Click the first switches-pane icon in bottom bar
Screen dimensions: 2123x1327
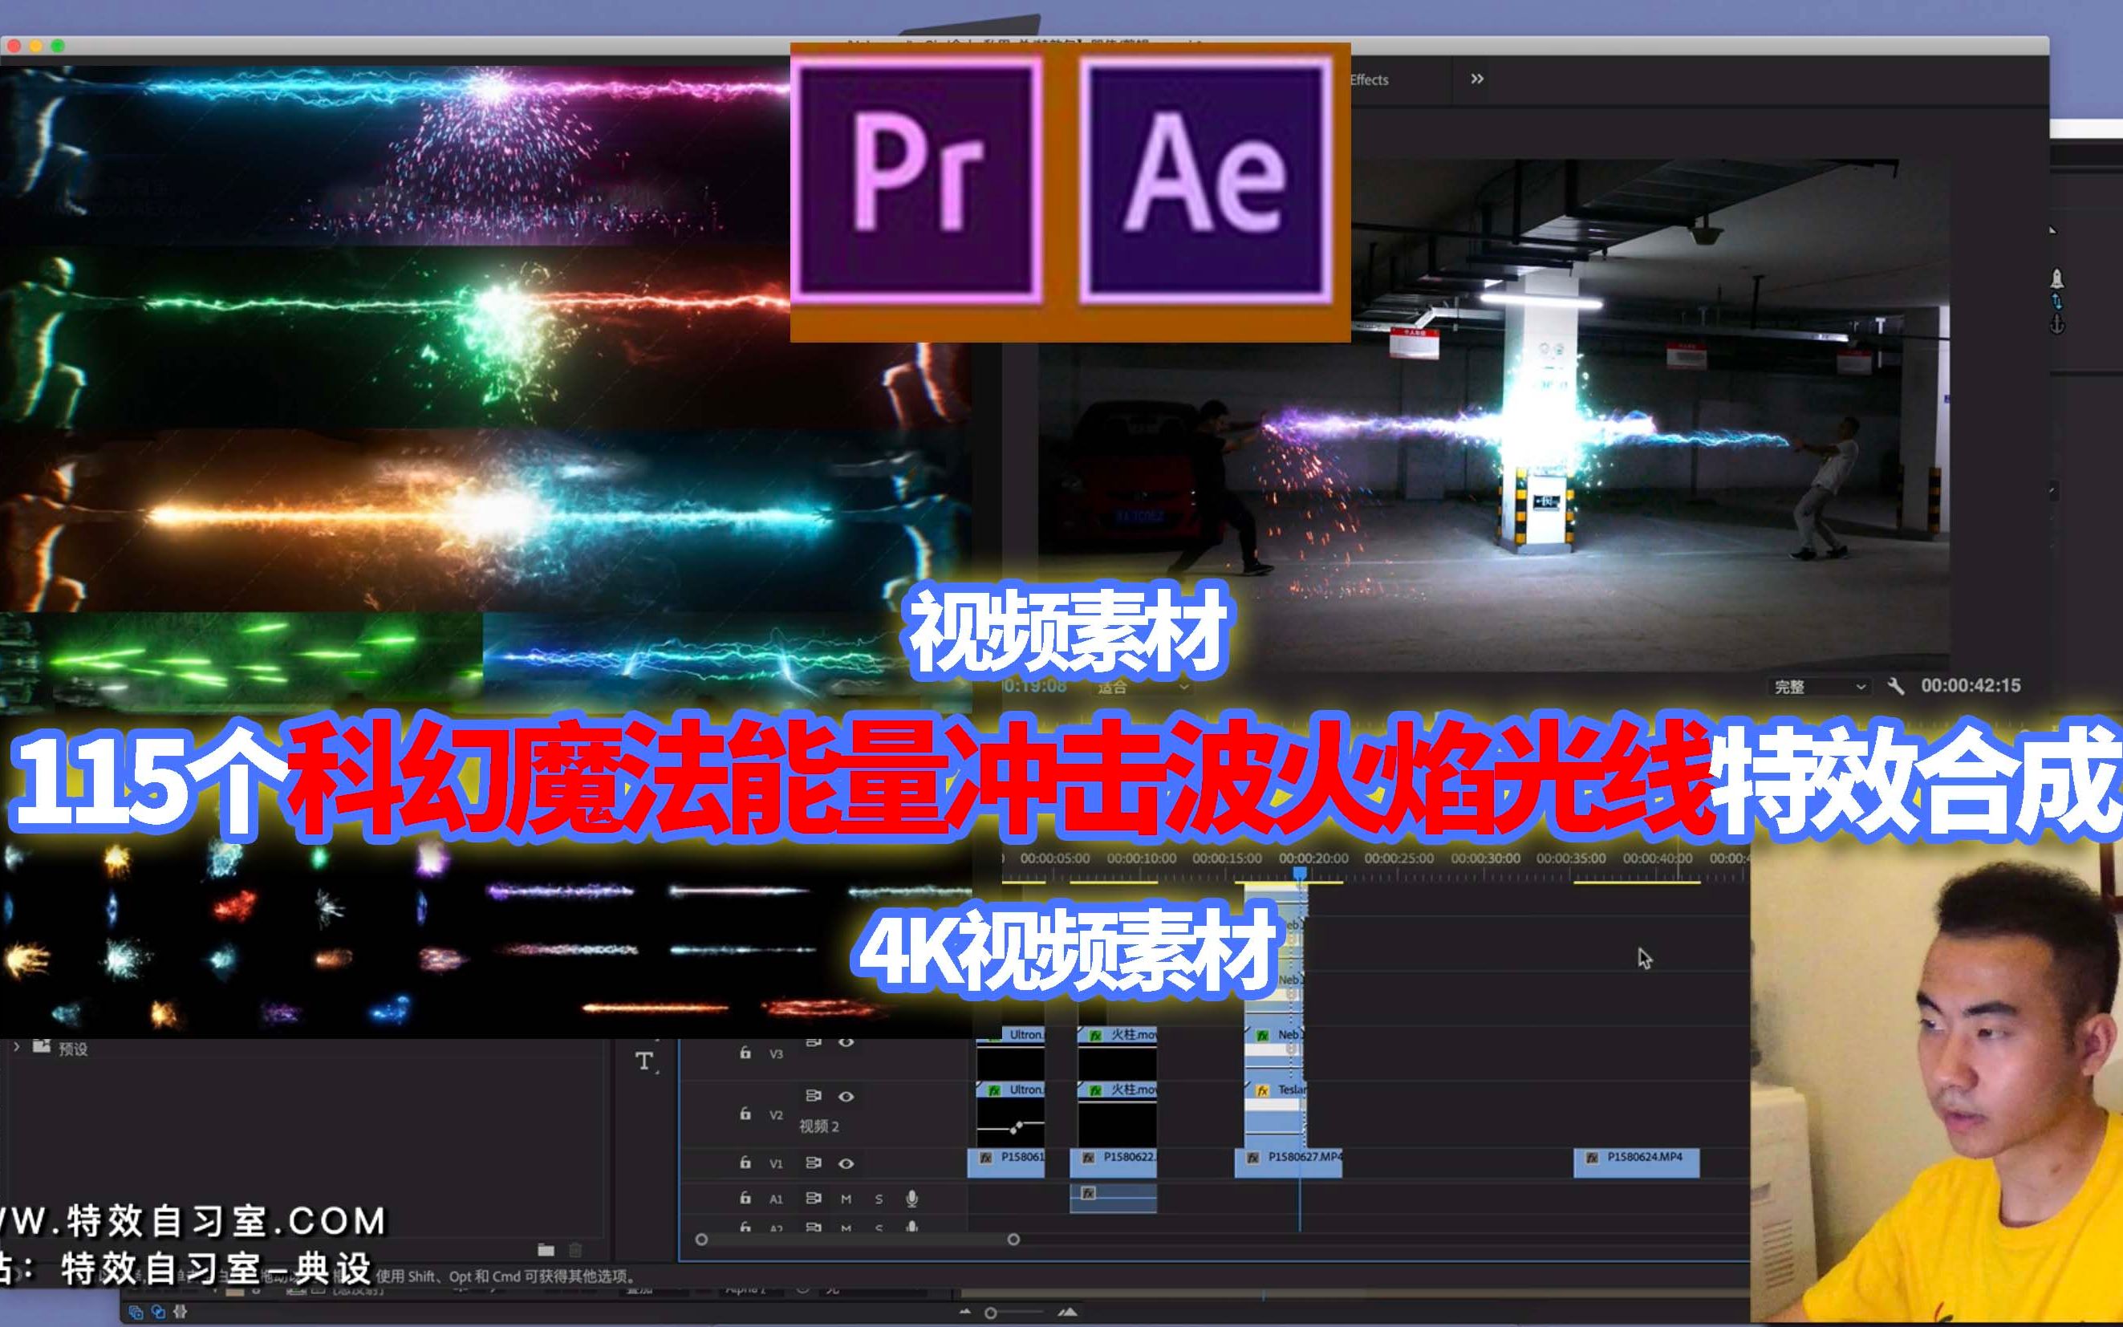click(136, 1312)
